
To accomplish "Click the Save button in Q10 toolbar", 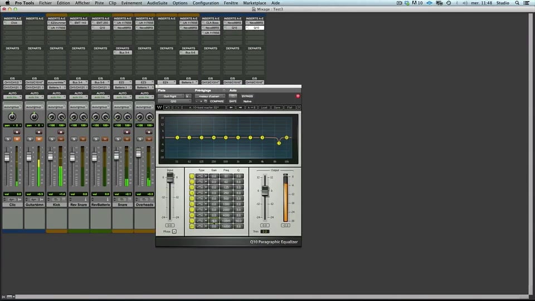I will 277,108.
